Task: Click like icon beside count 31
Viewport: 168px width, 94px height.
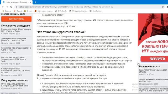Action: click(17, 64)
